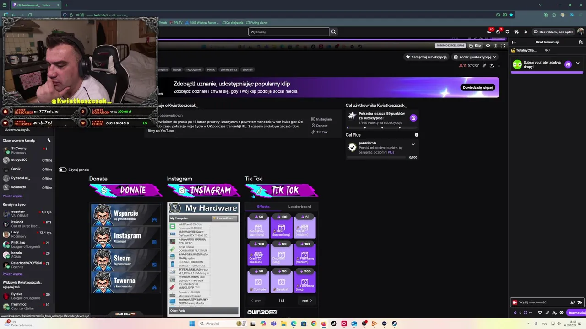Switch to Leaderboard tab in panel
Image resolution: width=586 pixels, height=329 pixels.
point(299,207)
